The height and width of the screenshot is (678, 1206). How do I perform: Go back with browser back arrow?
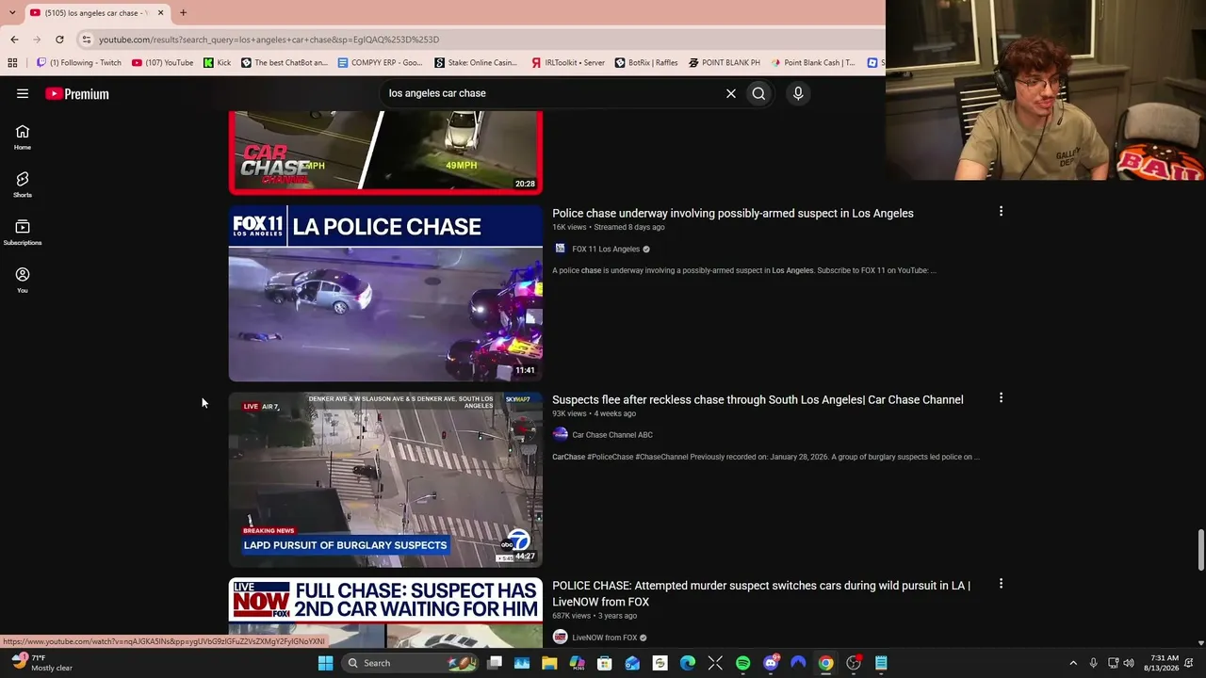click(x=14, y=40)
